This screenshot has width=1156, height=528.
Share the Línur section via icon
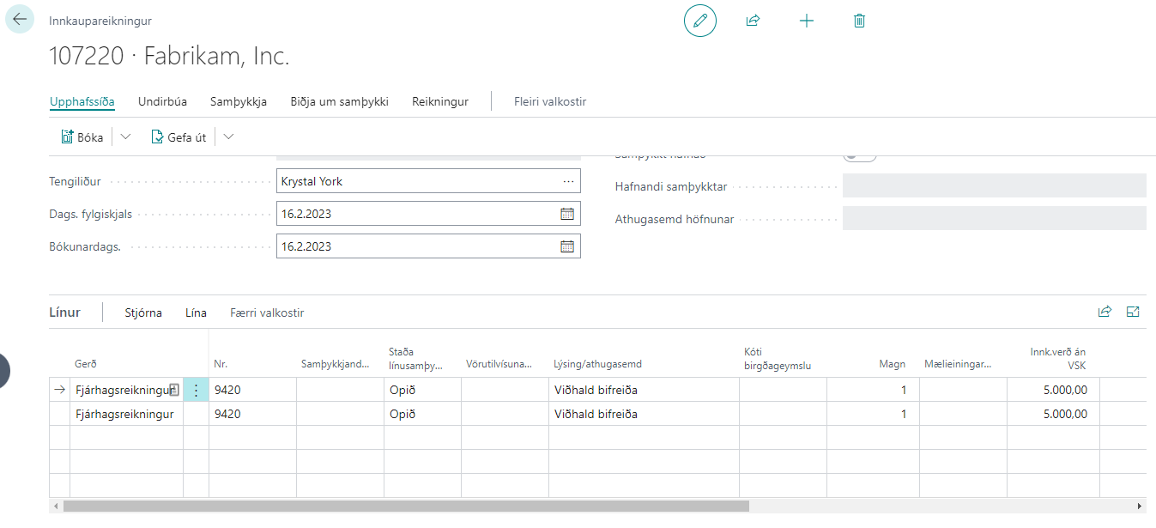pos(1105,313)
